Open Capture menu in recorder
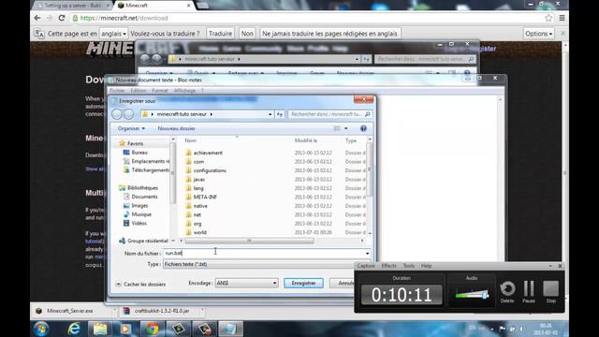Image resolution: width=599 pixels, height=337 pixels. 366,266
